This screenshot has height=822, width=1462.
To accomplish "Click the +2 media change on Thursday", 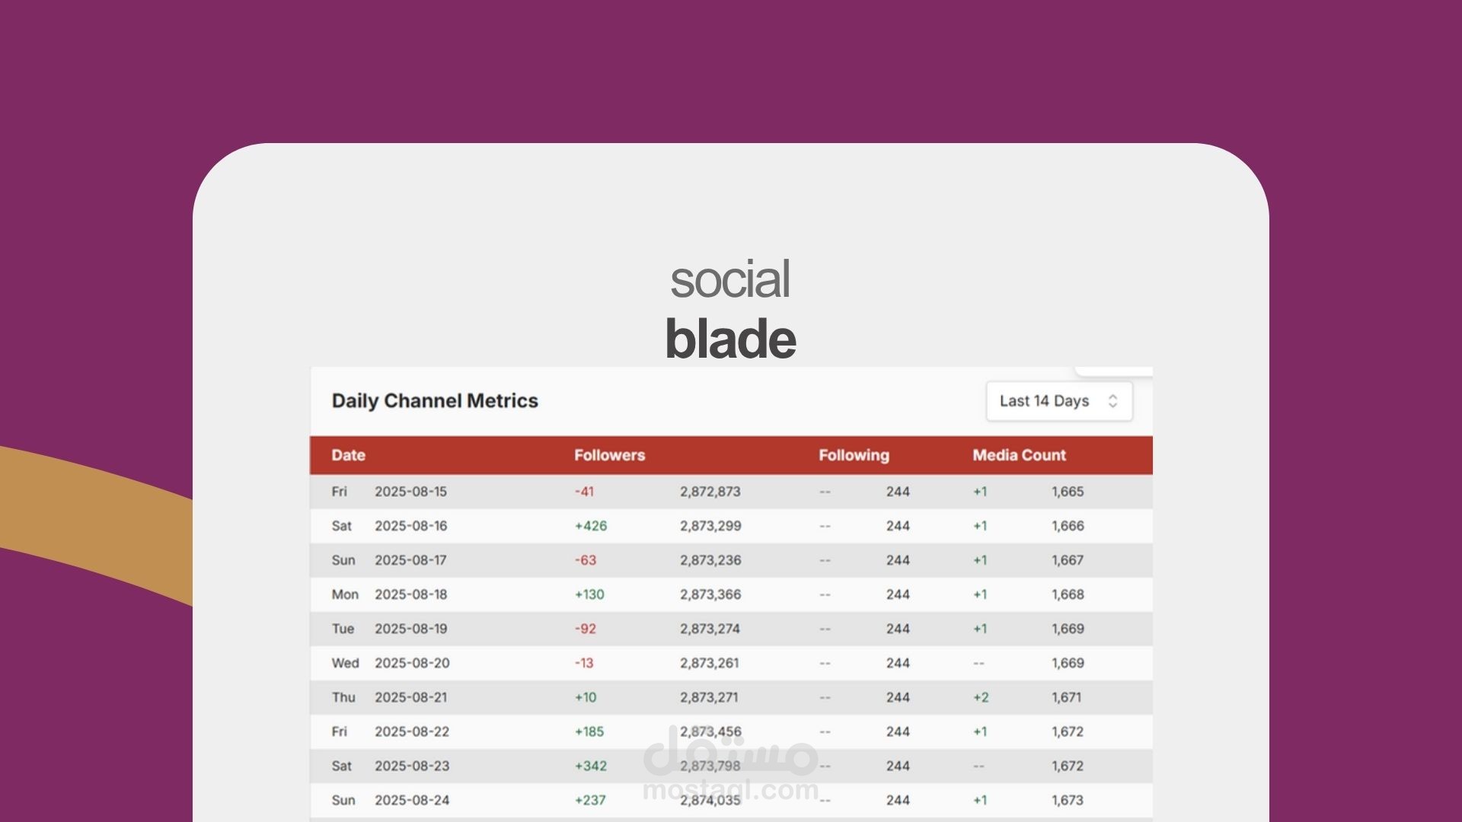I will coord(981,697).
